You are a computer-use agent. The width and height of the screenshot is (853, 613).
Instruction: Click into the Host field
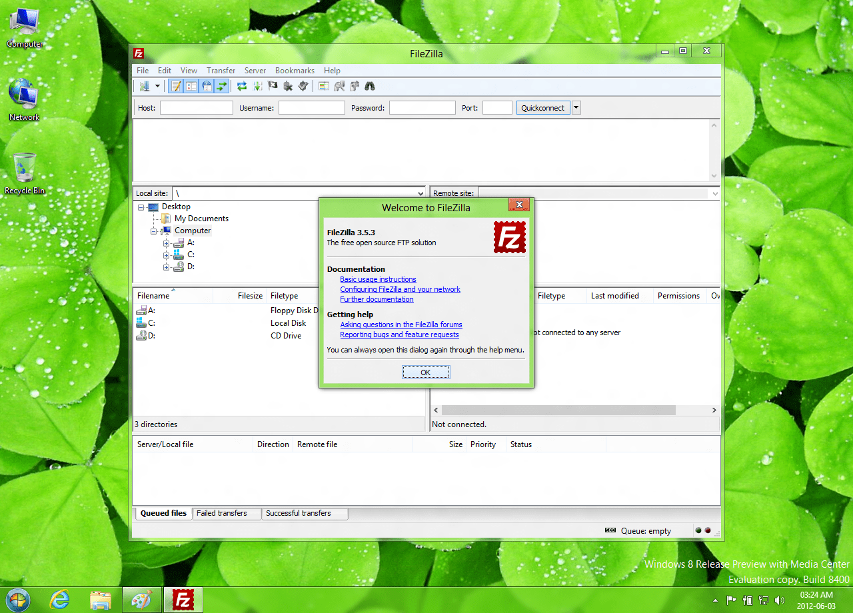pos(197,108)
